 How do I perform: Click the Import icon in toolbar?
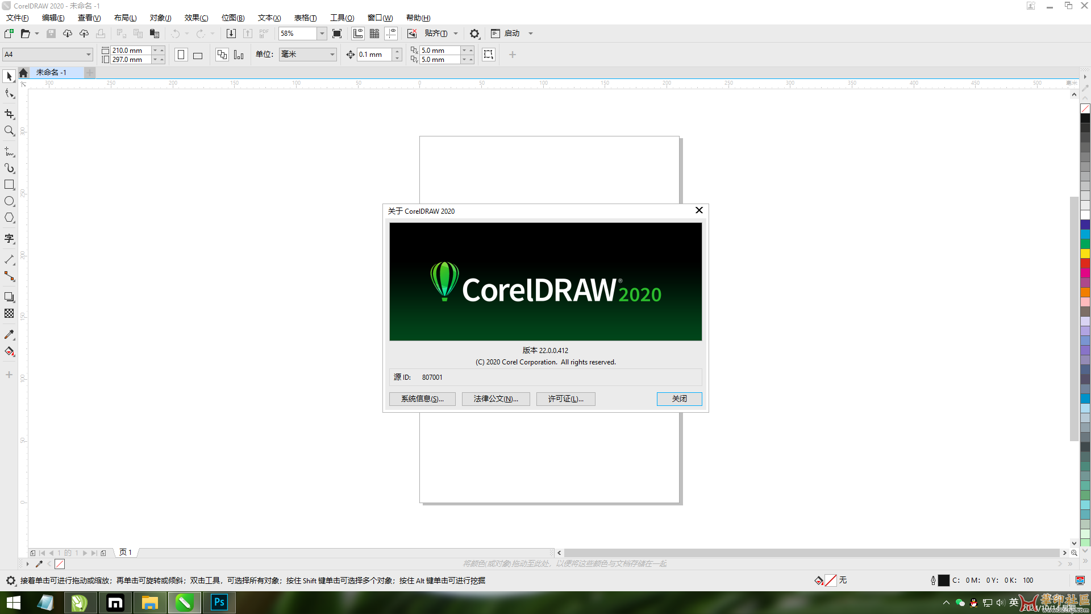(231, 34)
